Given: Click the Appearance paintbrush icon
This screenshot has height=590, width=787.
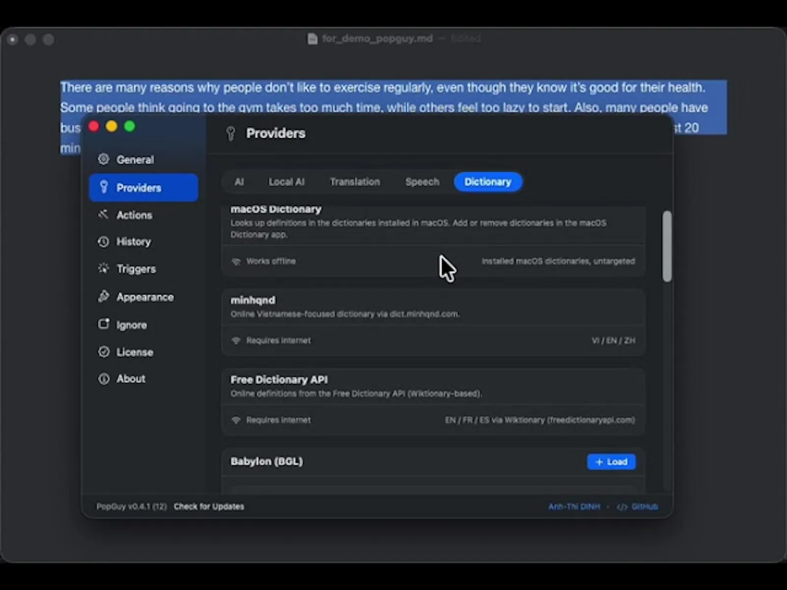Looking at the screenshot, I should 103,296.
